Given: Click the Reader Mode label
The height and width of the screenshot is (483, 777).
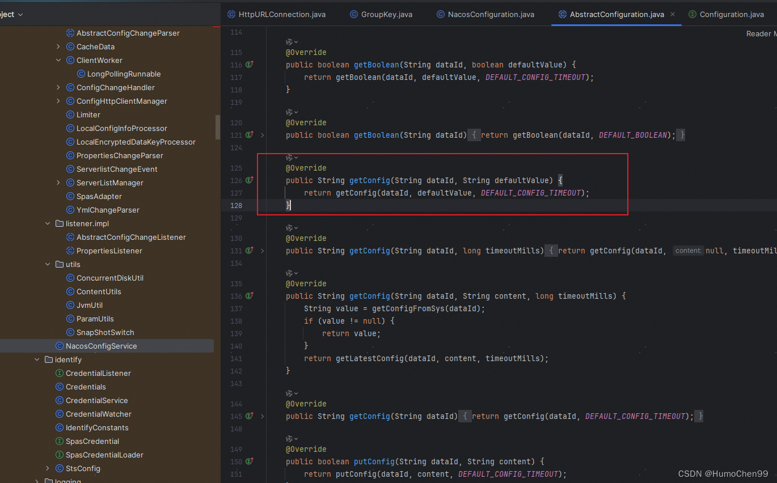Looking at the screenshot, I should pyautogui.click(x=762, y=34).
